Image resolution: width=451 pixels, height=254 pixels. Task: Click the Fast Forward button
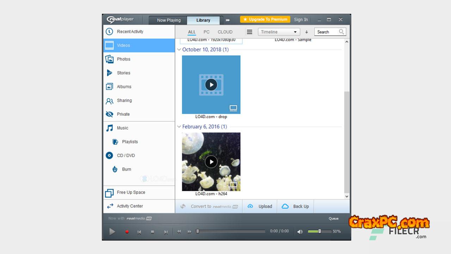click(189, 232)
